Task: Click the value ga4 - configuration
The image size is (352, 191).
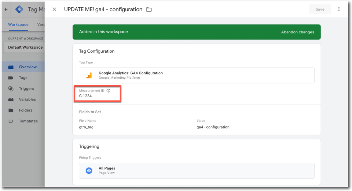Action: (x=213, y=127)
